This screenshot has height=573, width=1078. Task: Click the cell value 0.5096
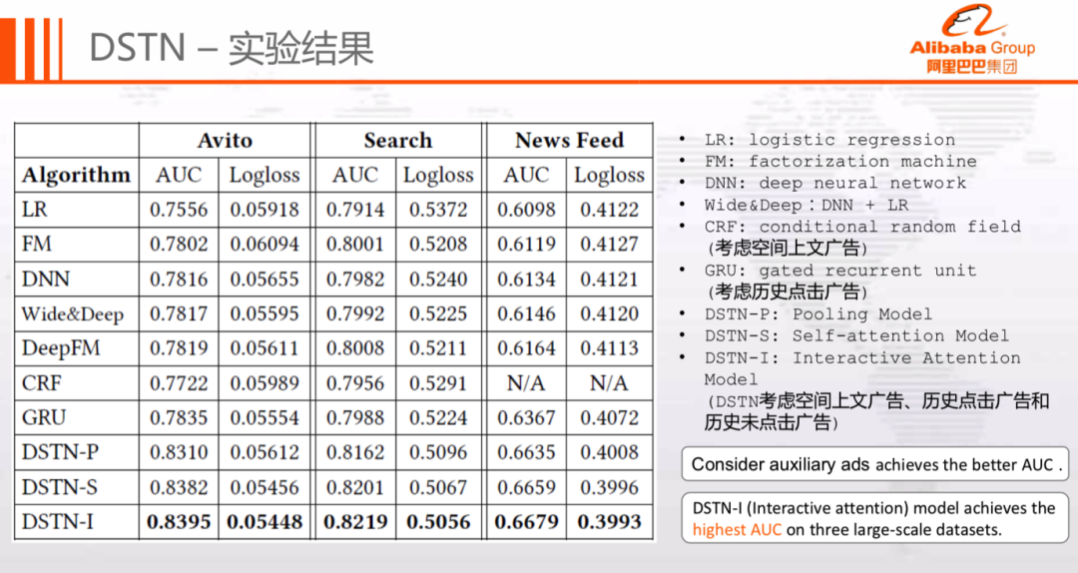pyautogui.click(x=438, y=452)
